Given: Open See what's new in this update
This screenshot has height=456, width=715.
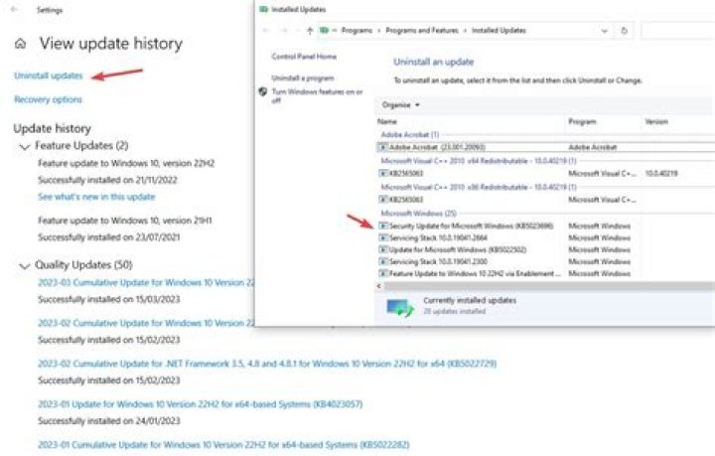Looking at the screenshot, I should point(96,197).
